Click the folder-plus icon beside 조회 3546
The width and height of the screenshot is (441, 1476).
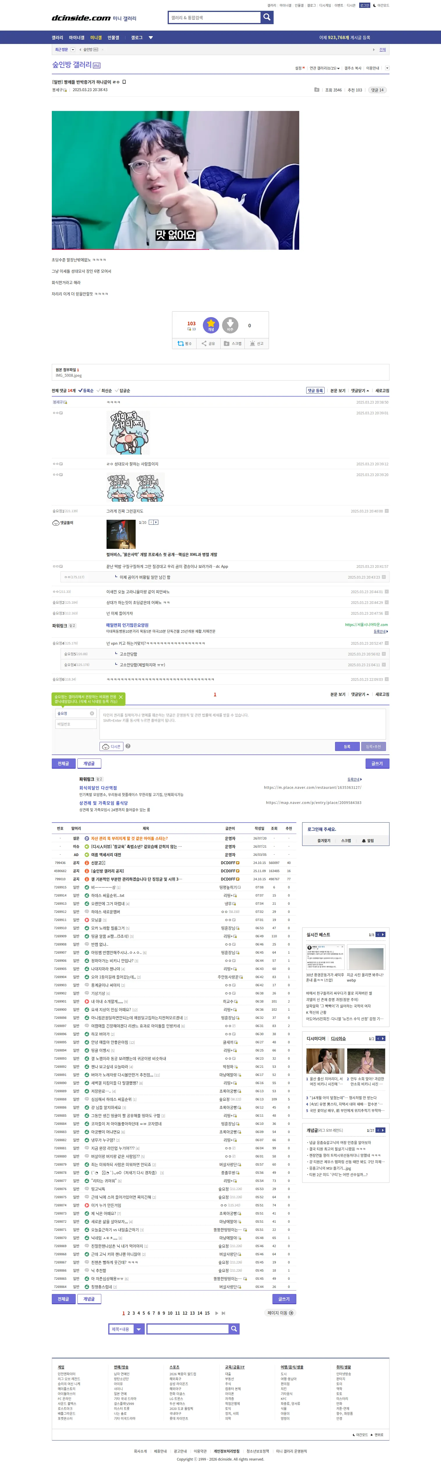point(317,89)
